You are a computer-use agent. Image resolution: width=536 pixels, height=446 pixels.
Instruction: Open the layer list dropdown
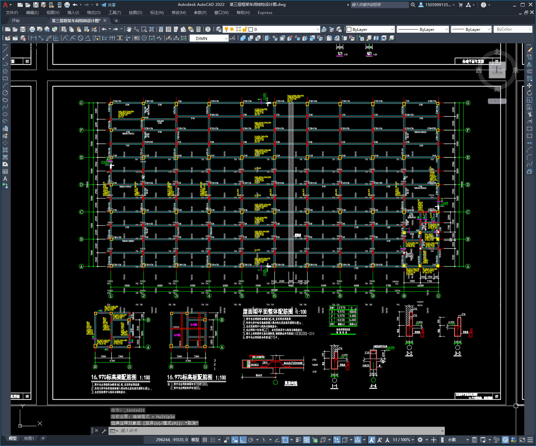click(x=318, y=29)
